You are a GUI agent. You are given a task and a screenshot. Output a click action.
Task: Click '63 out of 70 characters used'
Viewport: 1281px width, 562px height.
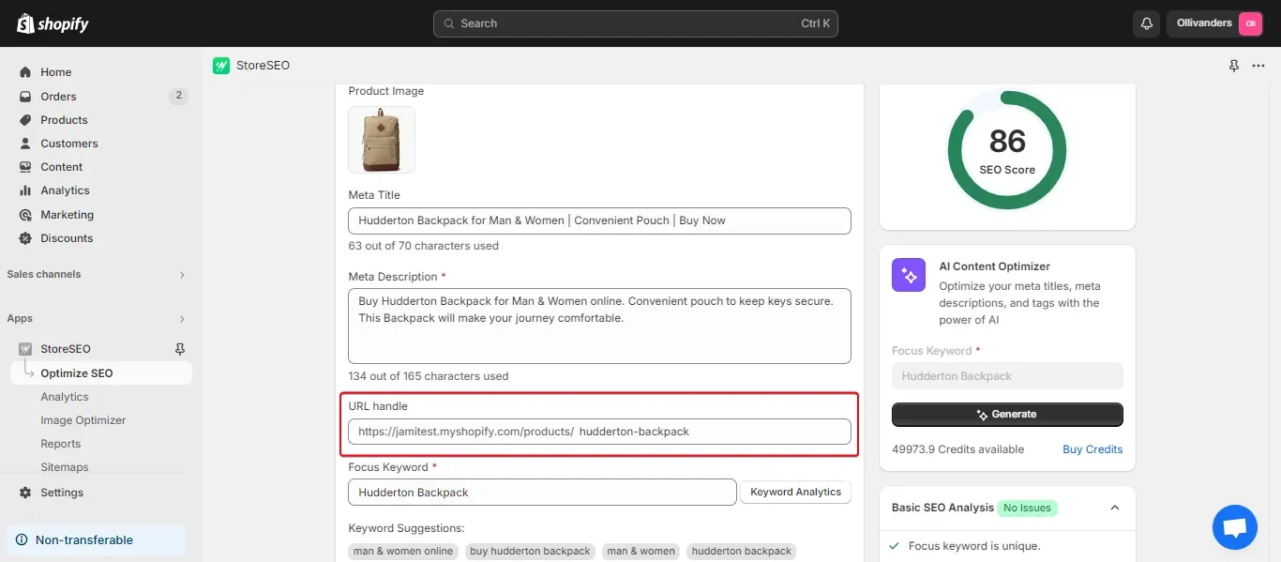(424, 246)
